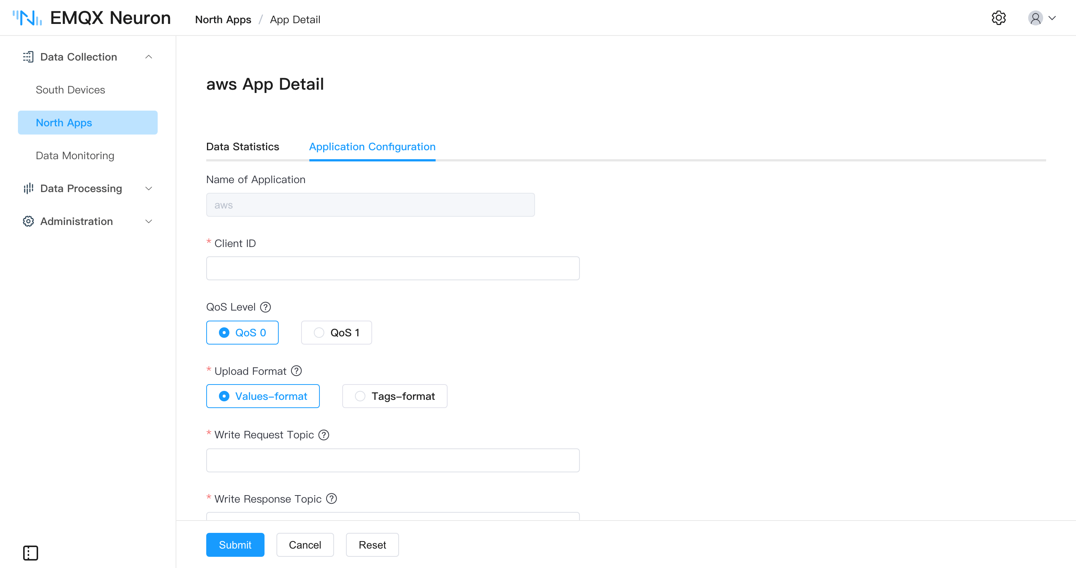Open North Apps in sidebar
The width and height of the screenshot is (1076, 568).
pos(88,122)
